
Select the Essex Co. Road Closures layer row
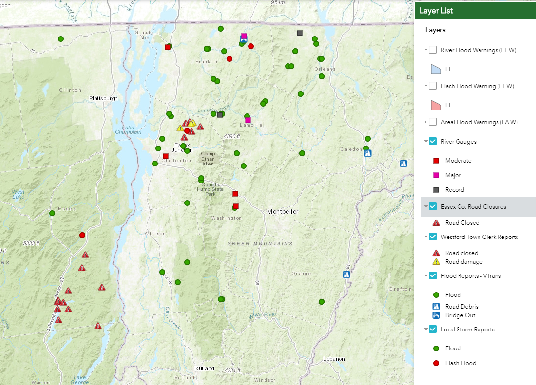(473, 207)
